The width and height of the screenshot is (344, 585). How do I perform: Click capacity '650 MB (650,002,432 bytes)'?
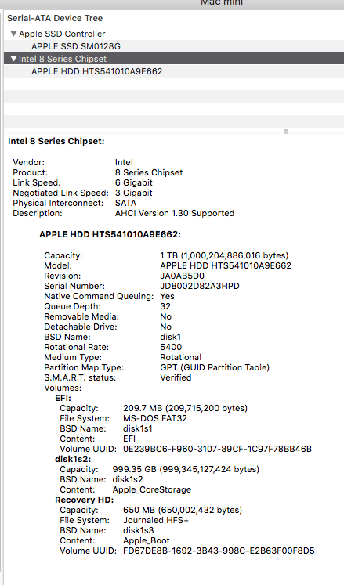coord(183,510)
